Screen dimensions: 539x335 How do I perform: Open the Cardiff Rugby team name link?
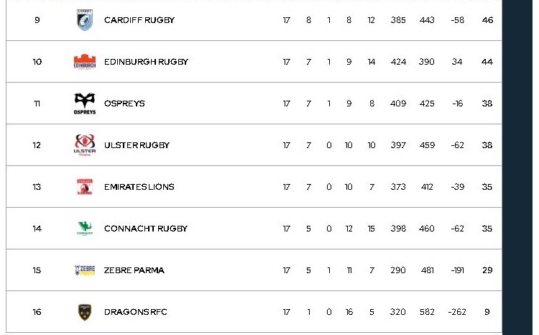click(x=139, y=20)
